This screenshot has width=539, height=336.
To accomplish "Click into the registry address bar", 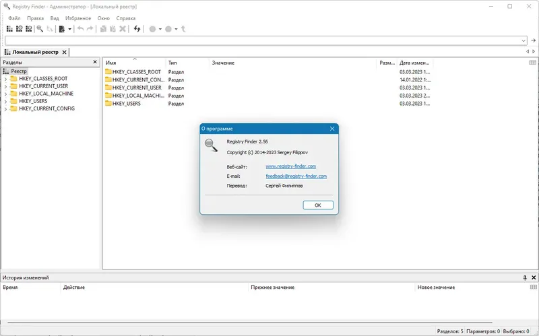I will (262, 40).
